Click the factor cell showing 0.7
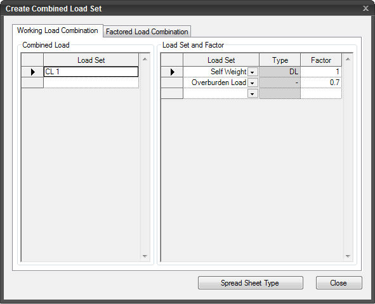375x304 pixels. coord(321,83)
